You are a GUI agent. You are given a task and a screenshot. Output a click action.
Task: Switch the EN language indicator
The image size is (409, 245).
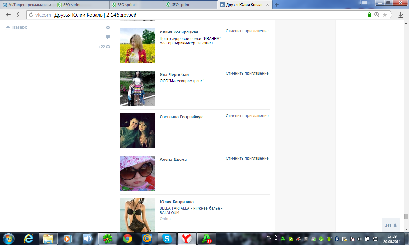(x=269, y=238)
